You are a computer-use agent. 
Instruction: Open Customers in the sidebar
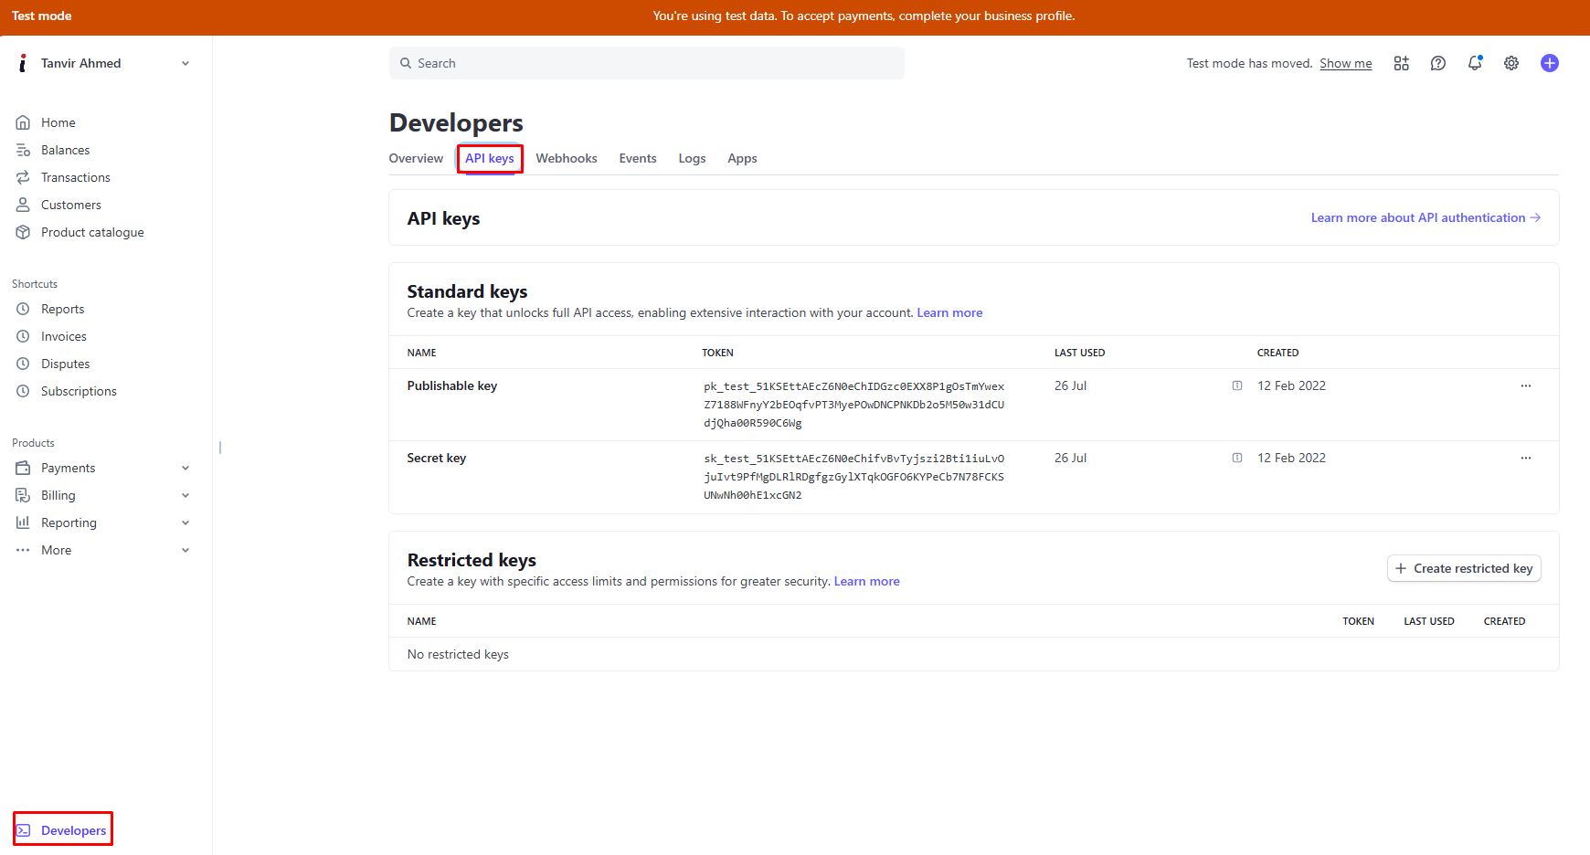[71, 205]
